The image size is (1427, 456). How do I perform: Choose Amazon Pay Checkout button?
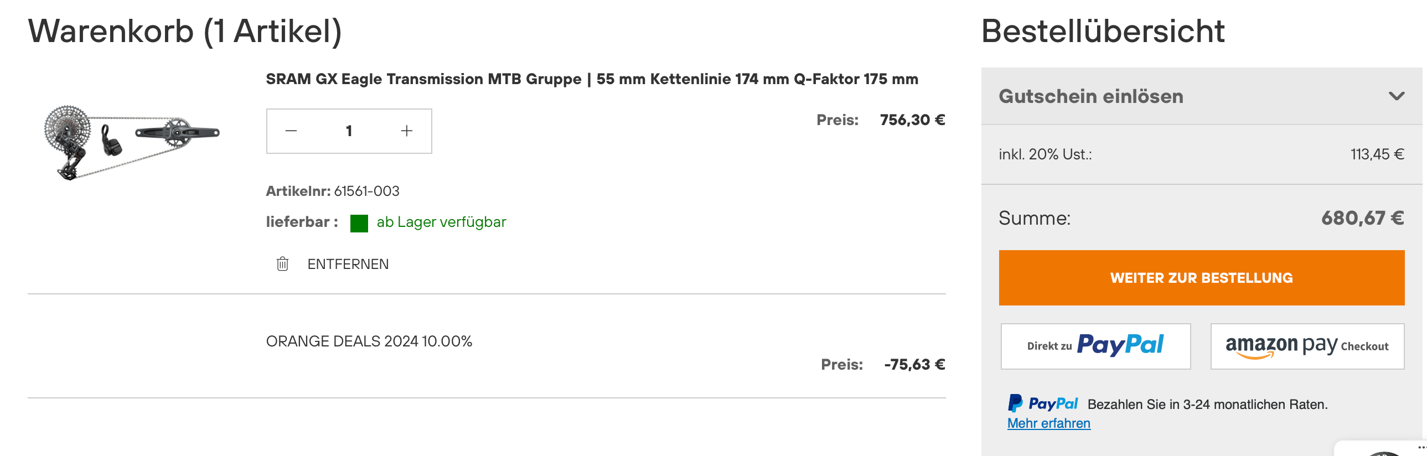coord(1307,346)
